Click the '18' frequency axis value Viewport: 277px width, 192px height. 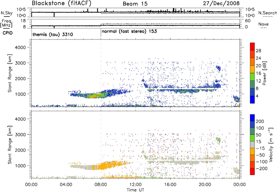pyautogui.click(x=23, y=21)
